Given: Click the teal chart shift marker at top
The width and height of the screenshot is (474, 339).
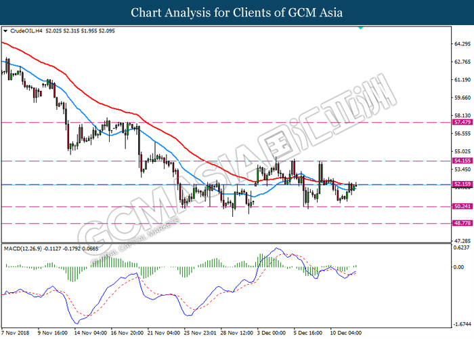Looking at the screenshot, I should click(x=360, y=28).
